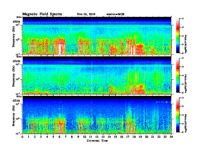Click the dZ/dt panel label
204x157 pixels.
(16, 101)
